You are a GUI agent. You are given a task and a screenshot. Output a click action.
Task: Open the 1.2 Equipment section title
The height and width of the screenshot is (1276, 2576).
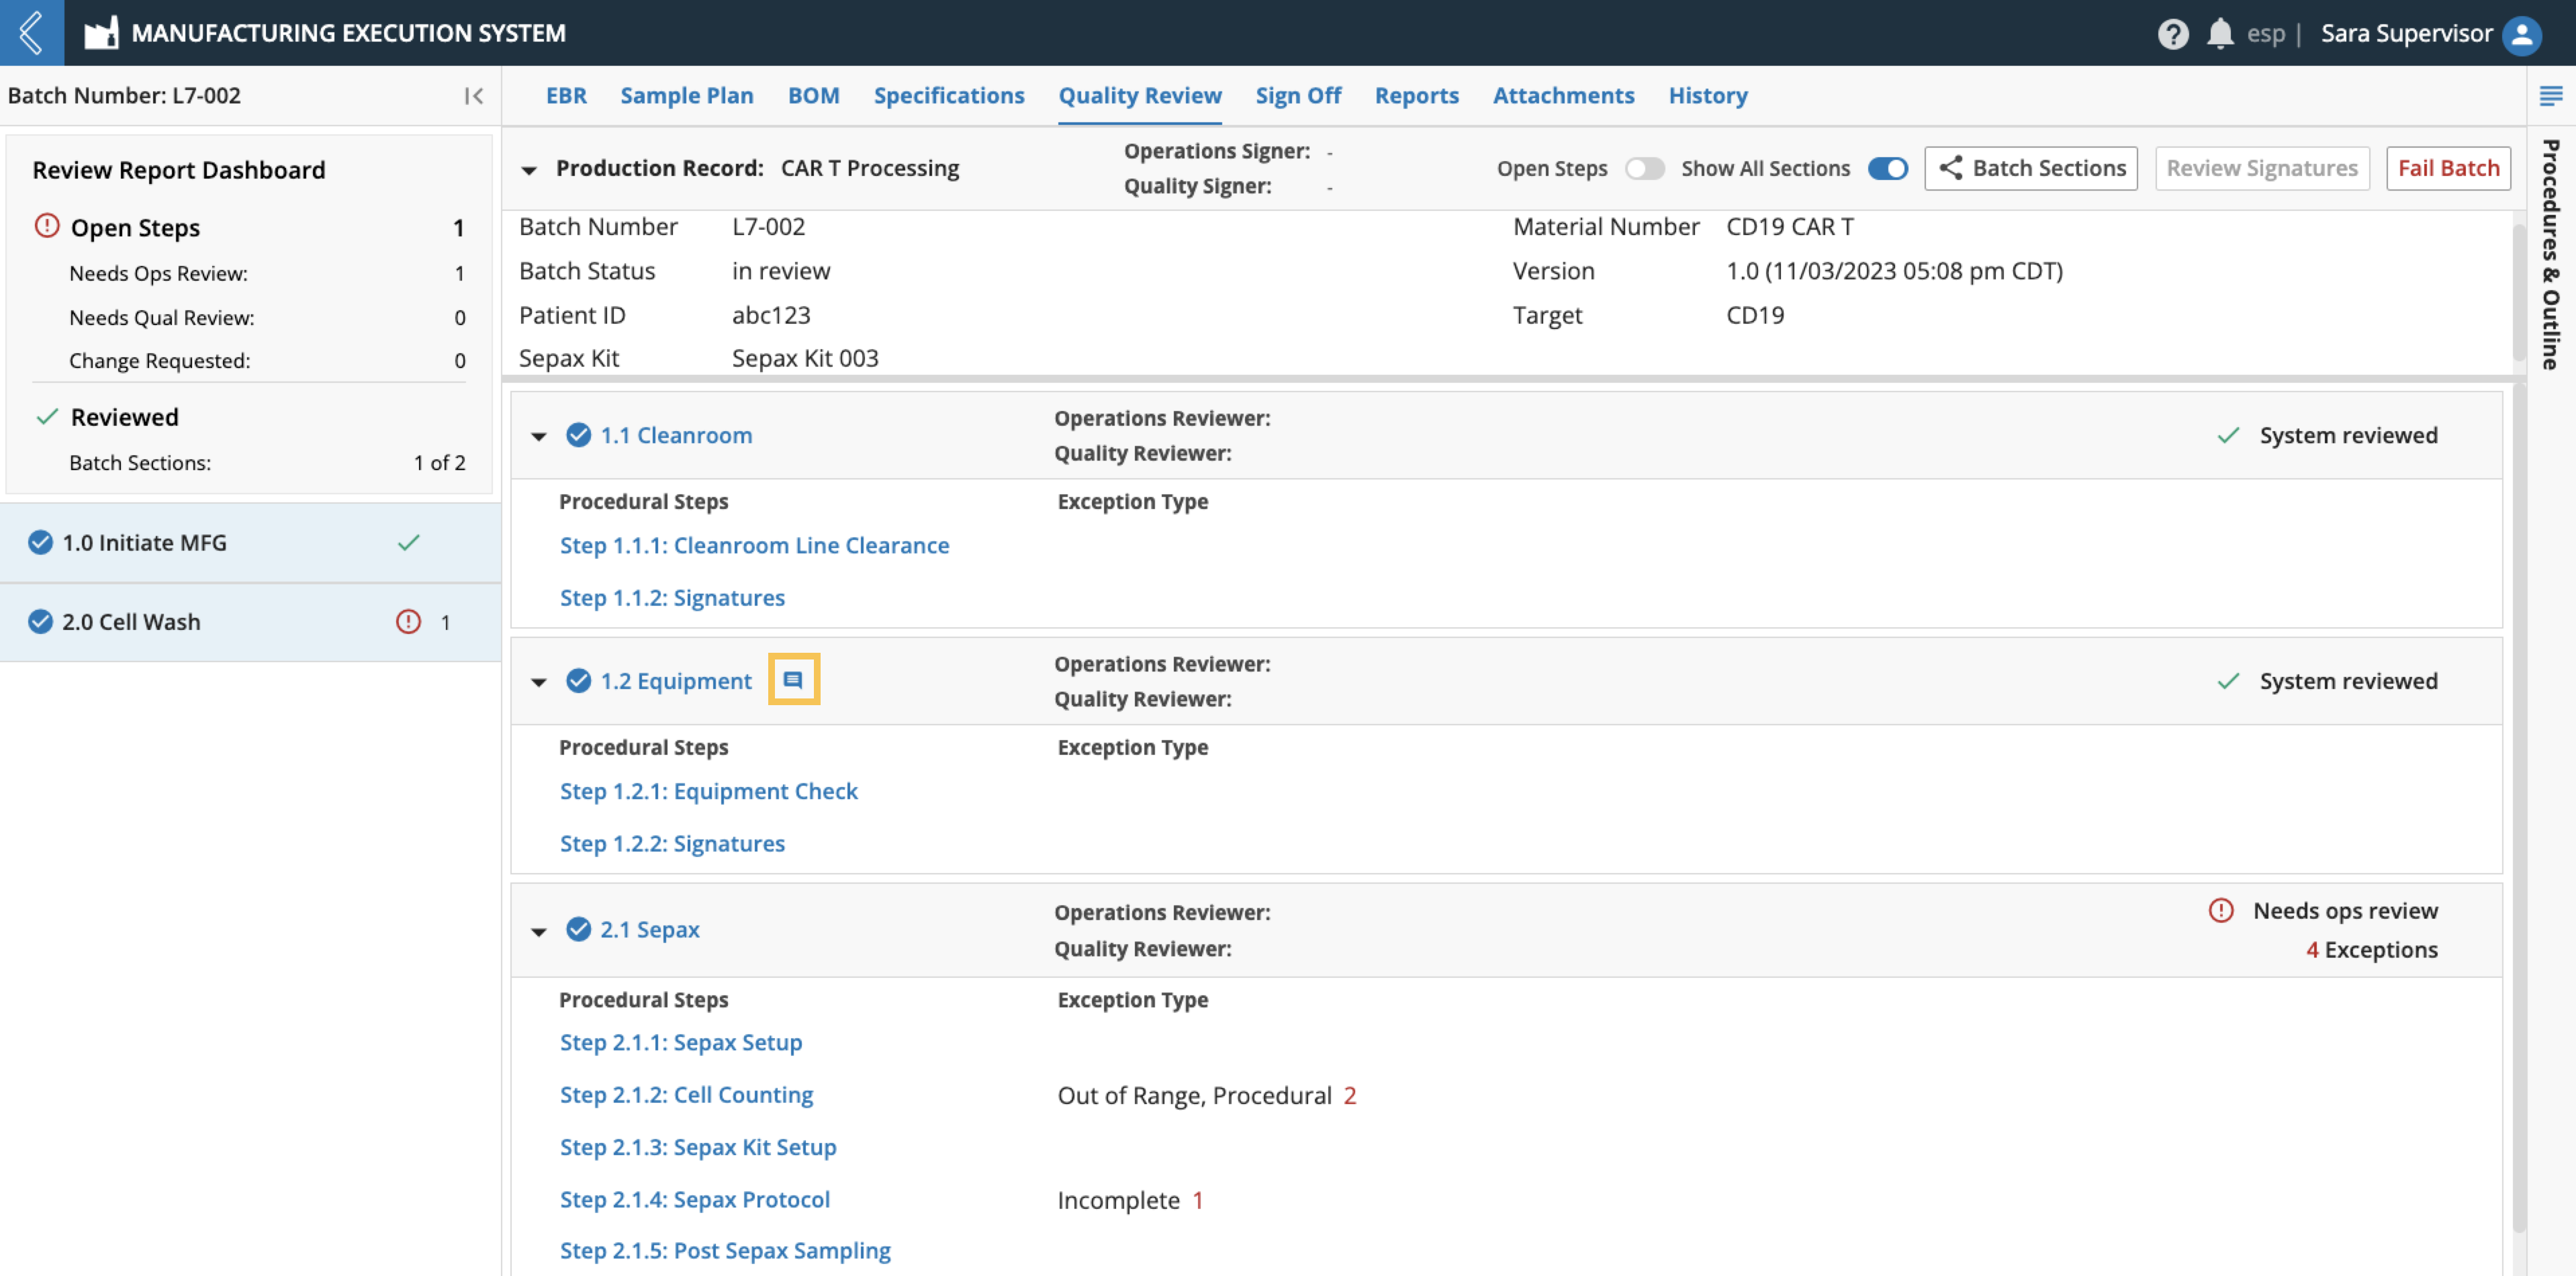pos(675,681)
